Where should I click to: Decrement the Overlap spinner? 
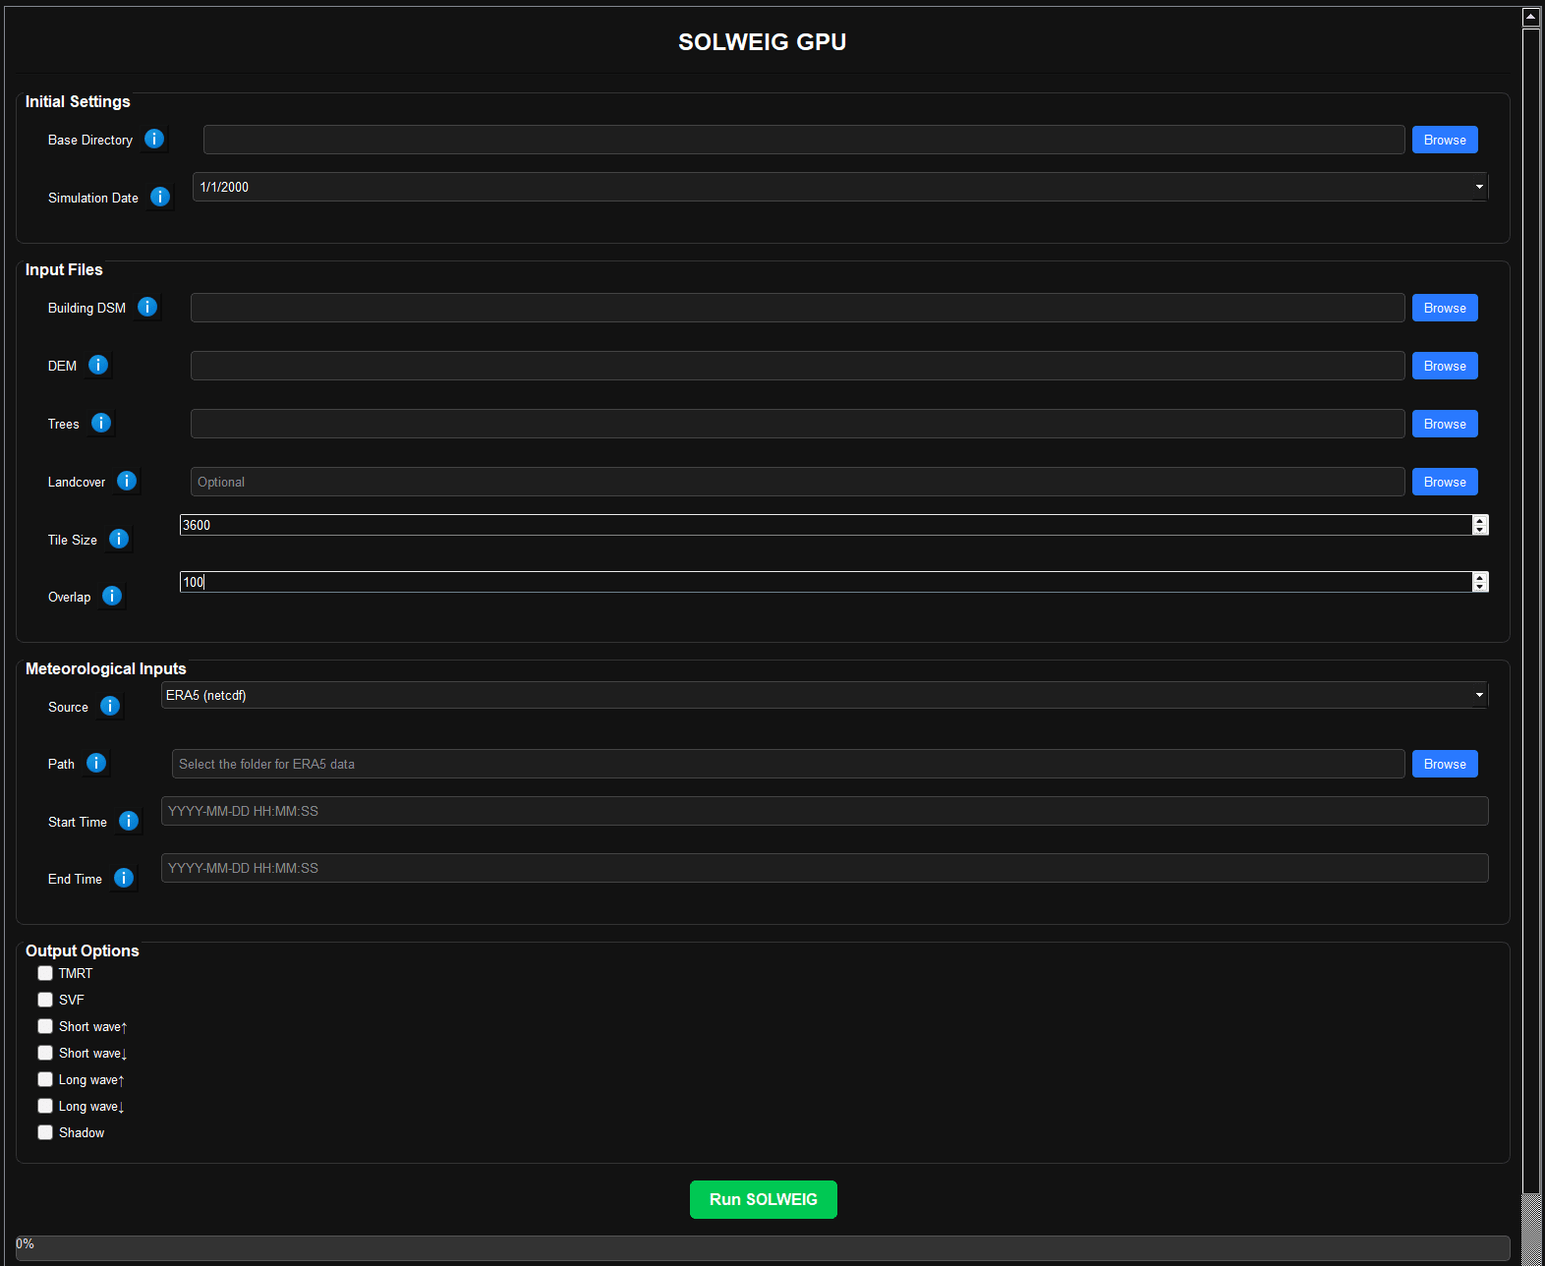click(x=1480, y=587)
